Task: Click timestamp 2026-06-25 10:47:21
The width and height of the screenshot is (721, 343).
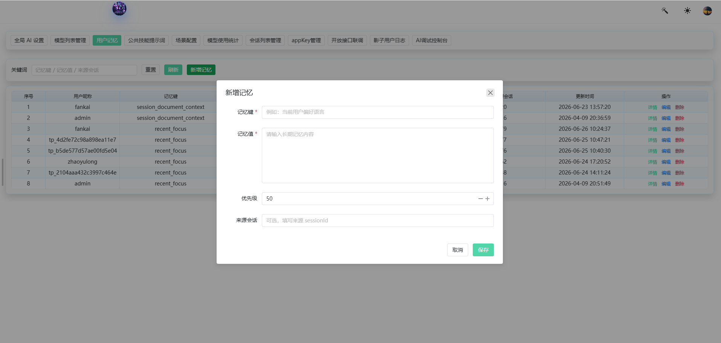Action: [585, 140]
